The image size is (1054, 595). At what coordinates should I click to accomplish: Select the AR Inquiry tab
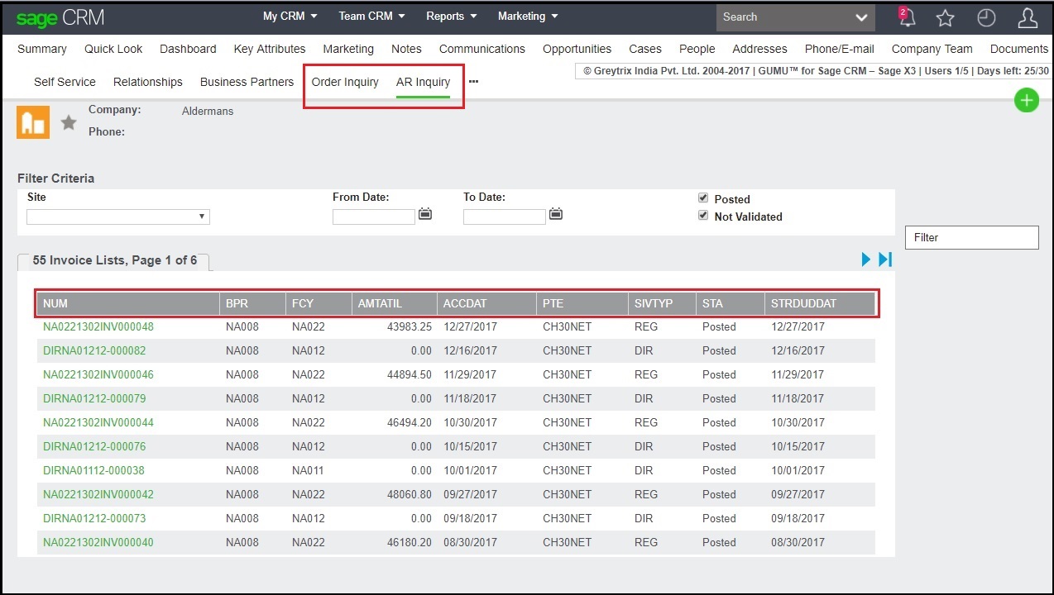tap(423, 82)
